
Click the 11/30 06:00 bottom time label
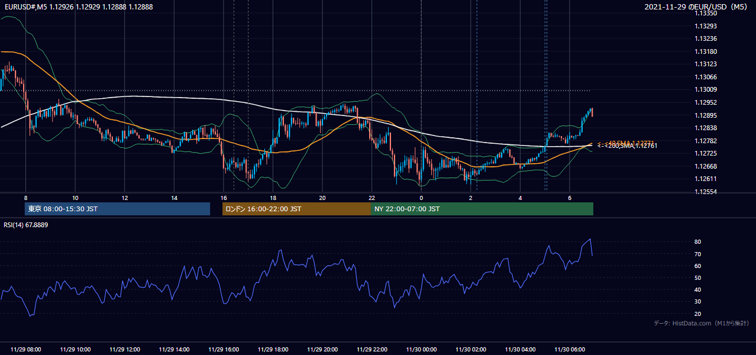point(570,350)
